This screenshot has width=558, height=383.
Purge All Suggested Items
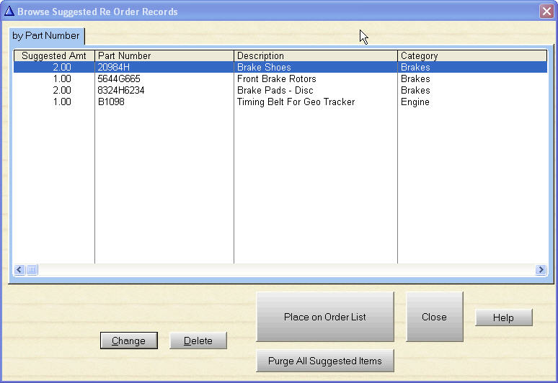[x=324, y=361]
